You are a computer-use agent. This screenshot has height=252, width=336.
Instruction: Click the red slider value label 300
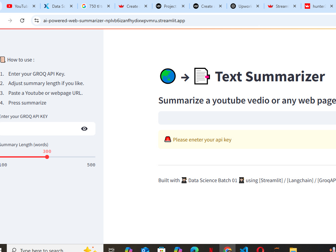pos(47,152)
